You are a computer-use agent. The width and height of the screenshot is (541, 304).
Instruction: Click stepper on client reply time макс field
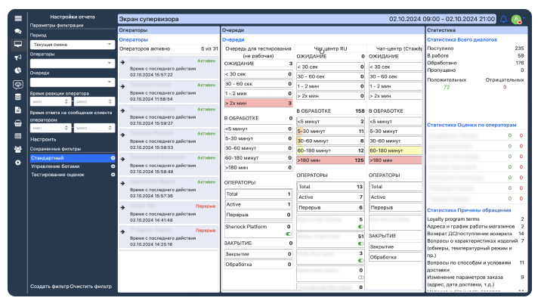[x=110, y=128]
